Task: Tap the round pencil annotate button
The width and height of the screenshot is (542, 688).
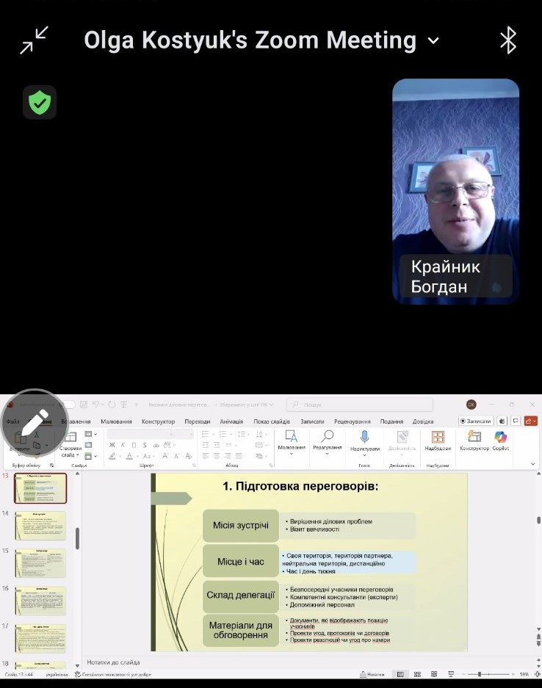Action: (35, 423)
